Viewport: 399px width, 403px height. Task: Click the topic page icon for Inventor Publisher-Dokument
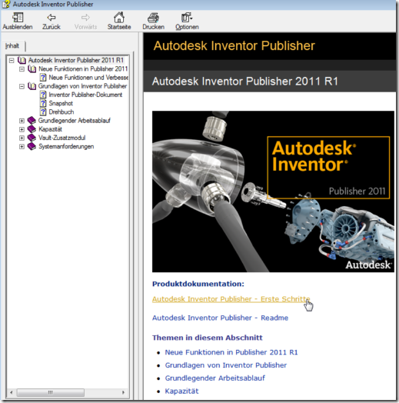(x=43, y=95)
